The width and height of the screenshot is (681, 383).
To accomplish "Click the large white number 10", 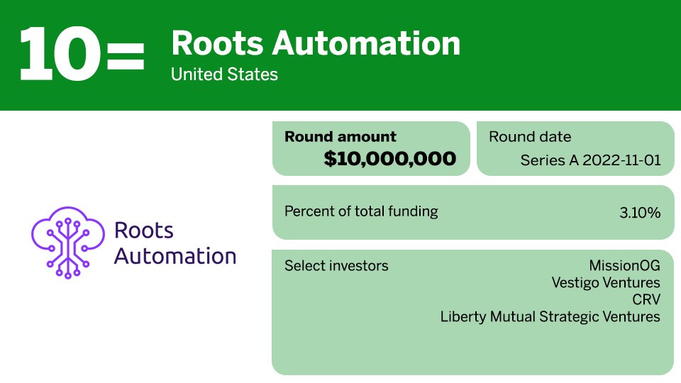I will click(59, 54).
